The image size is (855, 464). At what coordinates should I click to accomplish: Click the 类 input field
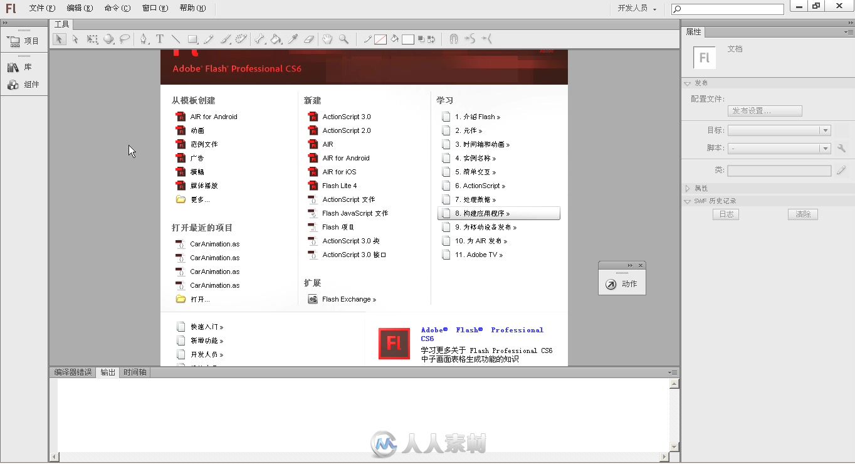pos(779,171)
